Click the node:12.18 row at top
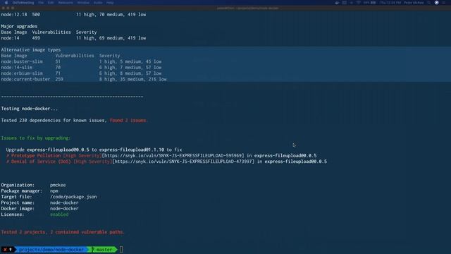This screenshot has width=451, height=254. [x=73, y=14]
